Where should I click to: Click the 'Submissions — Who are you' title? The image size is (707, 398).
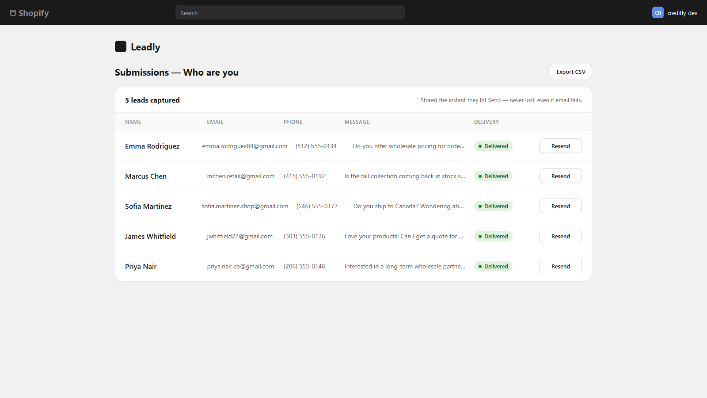(177, 73)
